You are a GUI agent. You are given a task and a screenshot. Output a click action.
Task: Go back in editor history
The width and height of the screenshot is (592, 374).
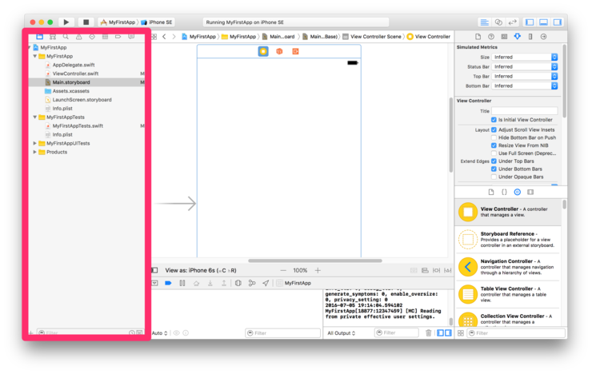coord(164,37)
